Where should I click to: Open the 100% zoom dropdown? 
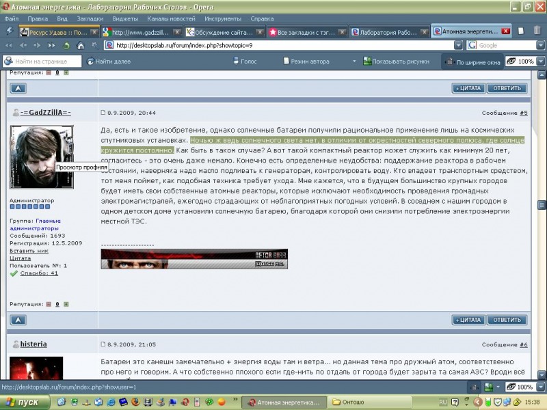coord(541,61)
